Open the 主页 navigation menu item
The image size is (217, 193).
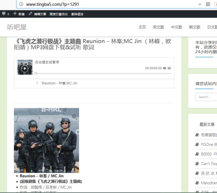pos(142,27)
